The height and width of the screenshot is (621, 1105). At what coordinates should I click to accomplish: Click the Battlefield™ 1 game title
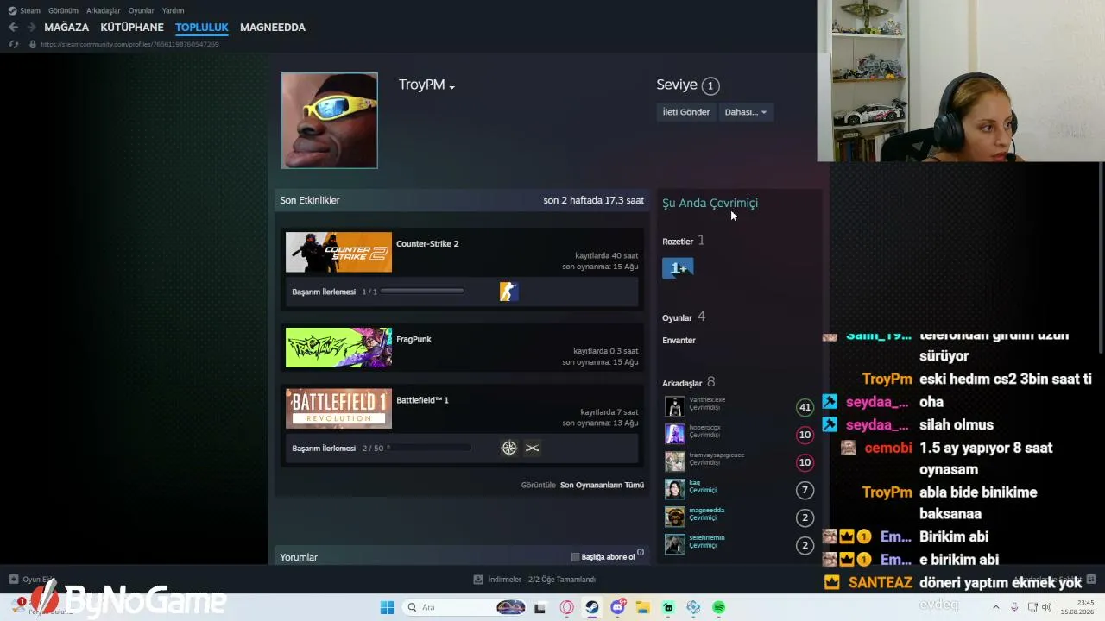(422, 400)
